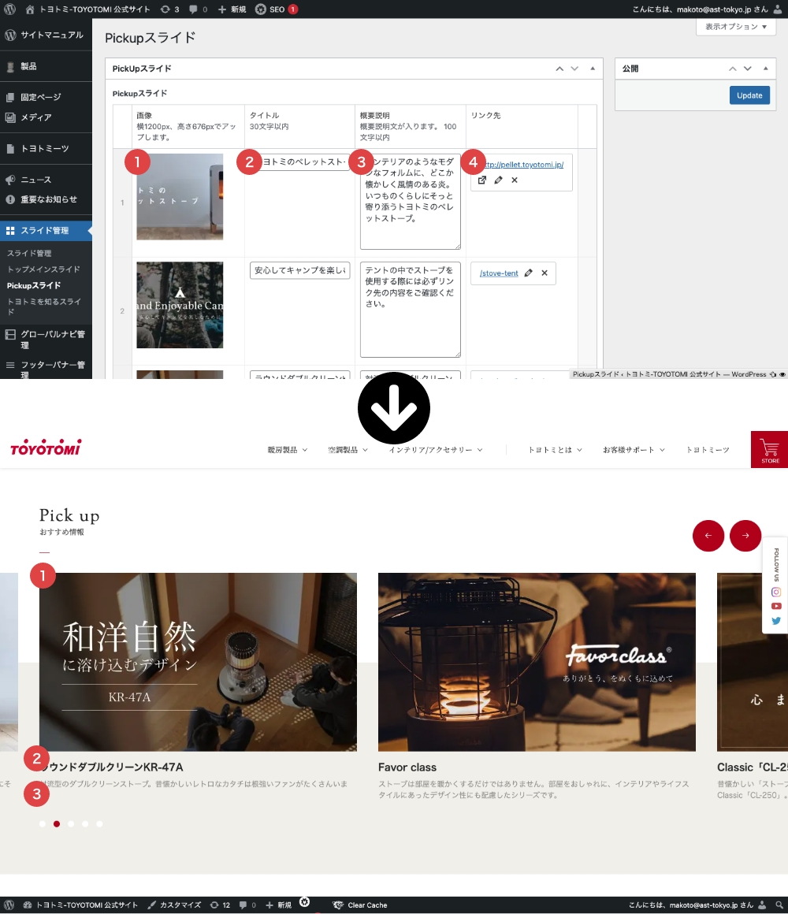
Task: Open pellet.toyotomi.jp link
Action: click(523, 165)
